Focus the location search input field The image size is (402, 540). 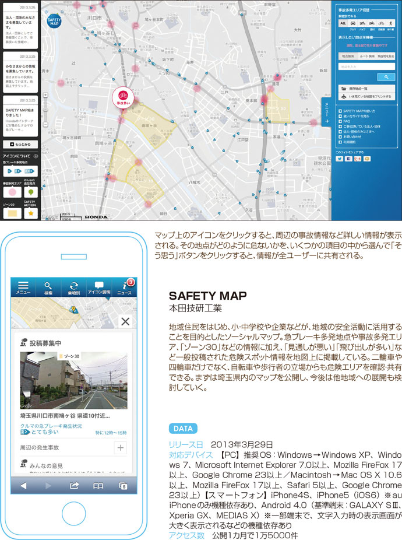366,66
